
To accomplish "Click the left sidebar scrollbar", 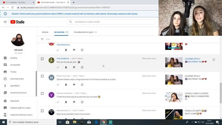I will (36, 84).
